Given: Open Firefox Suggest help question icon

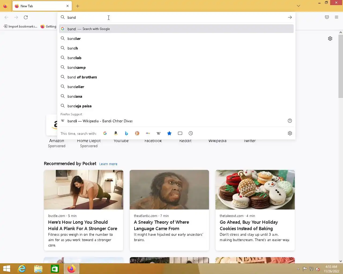Looking at the screenshot, I should point(290,121).
